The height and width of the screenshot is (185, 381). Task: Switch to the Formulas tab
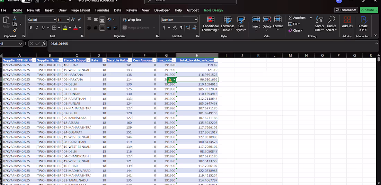[102, 10]
